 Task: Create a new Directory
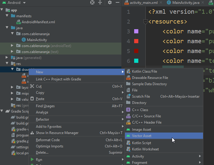tap(164, 103)
